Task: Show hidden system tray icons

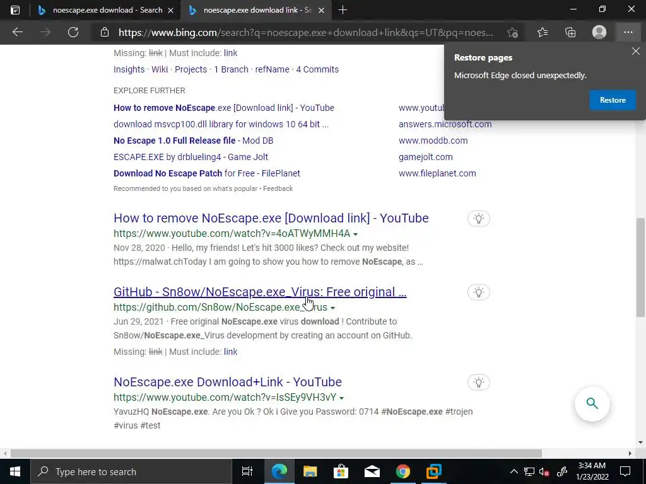Action: coord(514,471)
